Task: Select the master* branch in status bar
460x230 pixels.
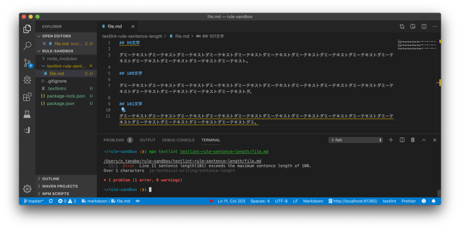Action: click(x=33, y=201)
